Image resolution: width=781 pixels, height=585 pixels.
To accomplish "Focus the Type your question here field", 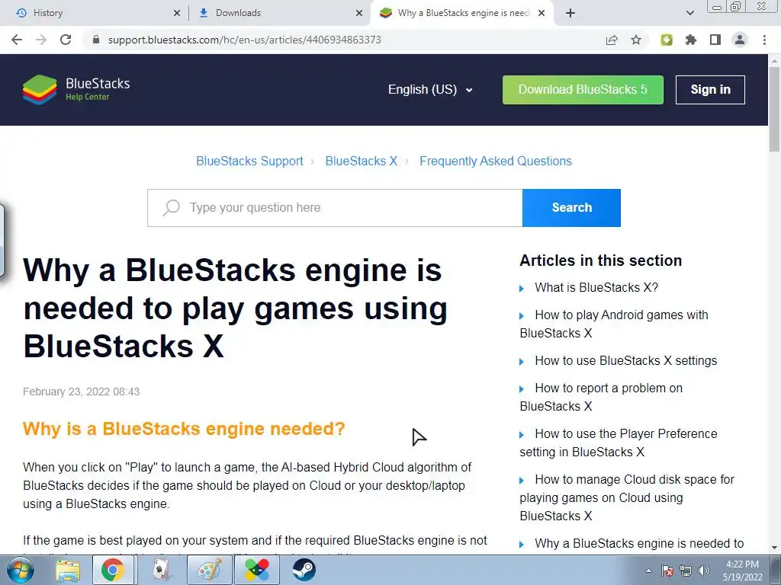I will pos(335,207).
